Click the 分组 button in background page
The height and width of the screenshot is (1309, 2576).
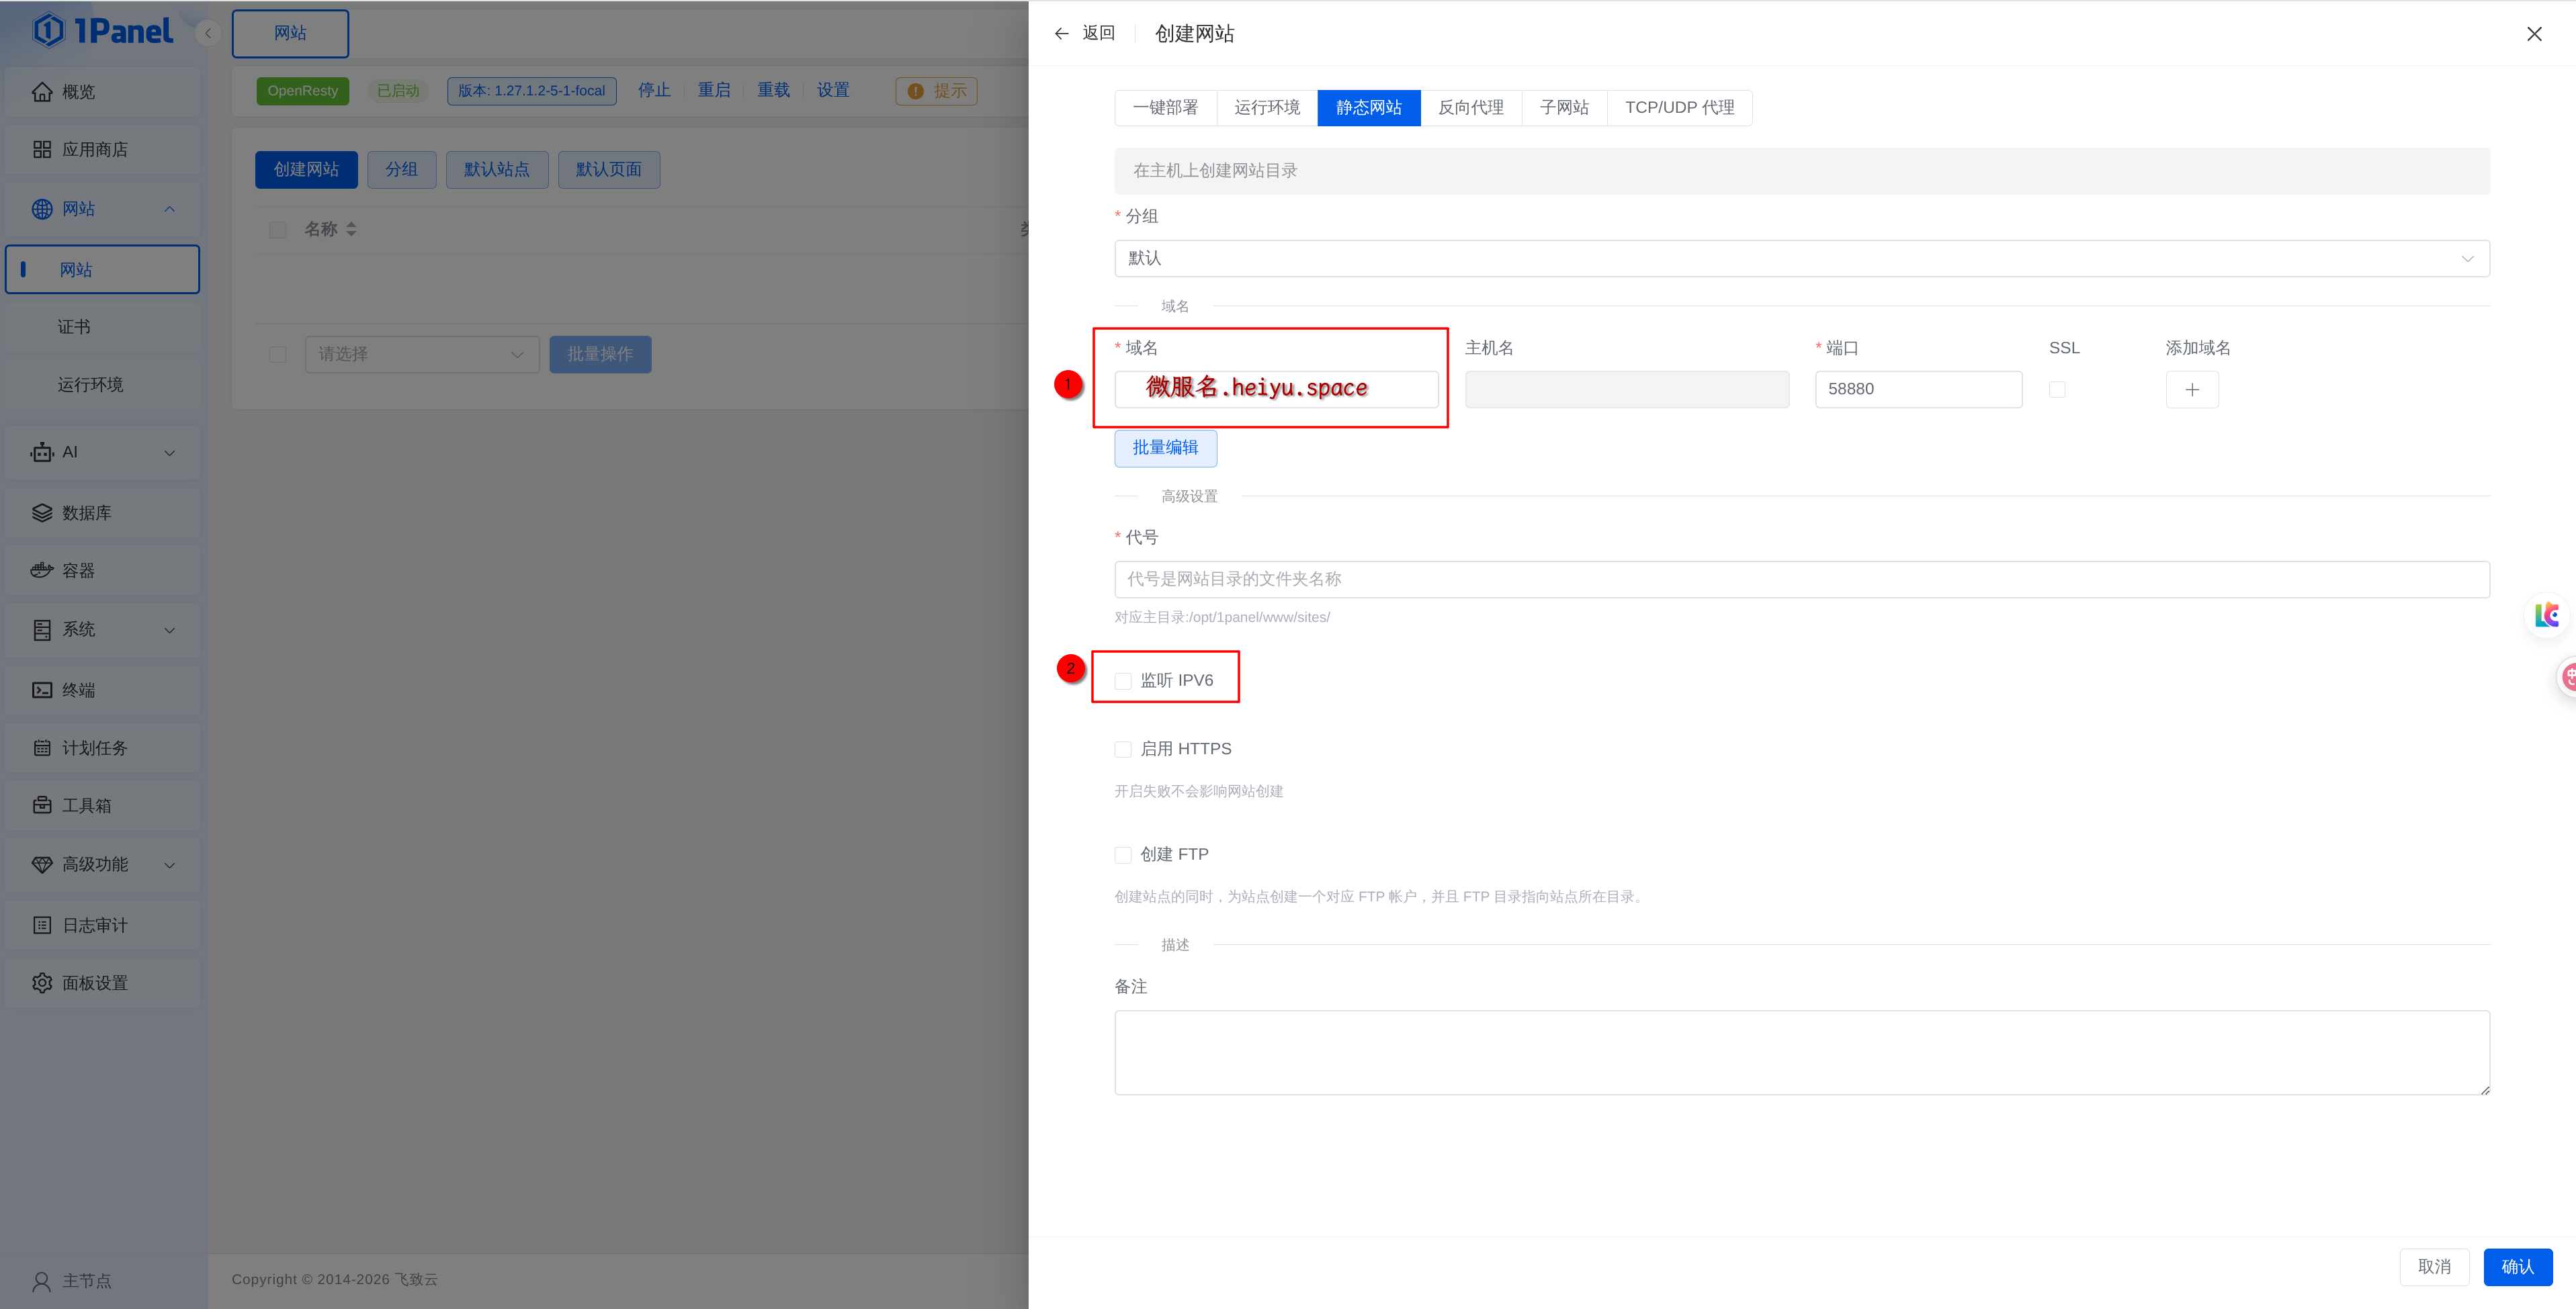click(x=401, y=170)
